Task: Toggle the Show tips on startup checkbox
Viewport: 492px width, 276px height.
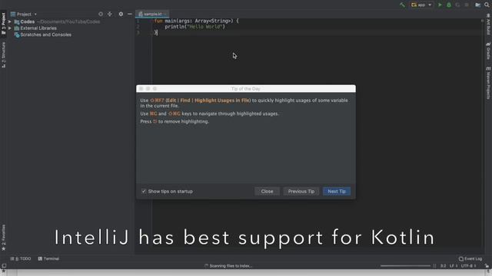Action: coord(144,191)
